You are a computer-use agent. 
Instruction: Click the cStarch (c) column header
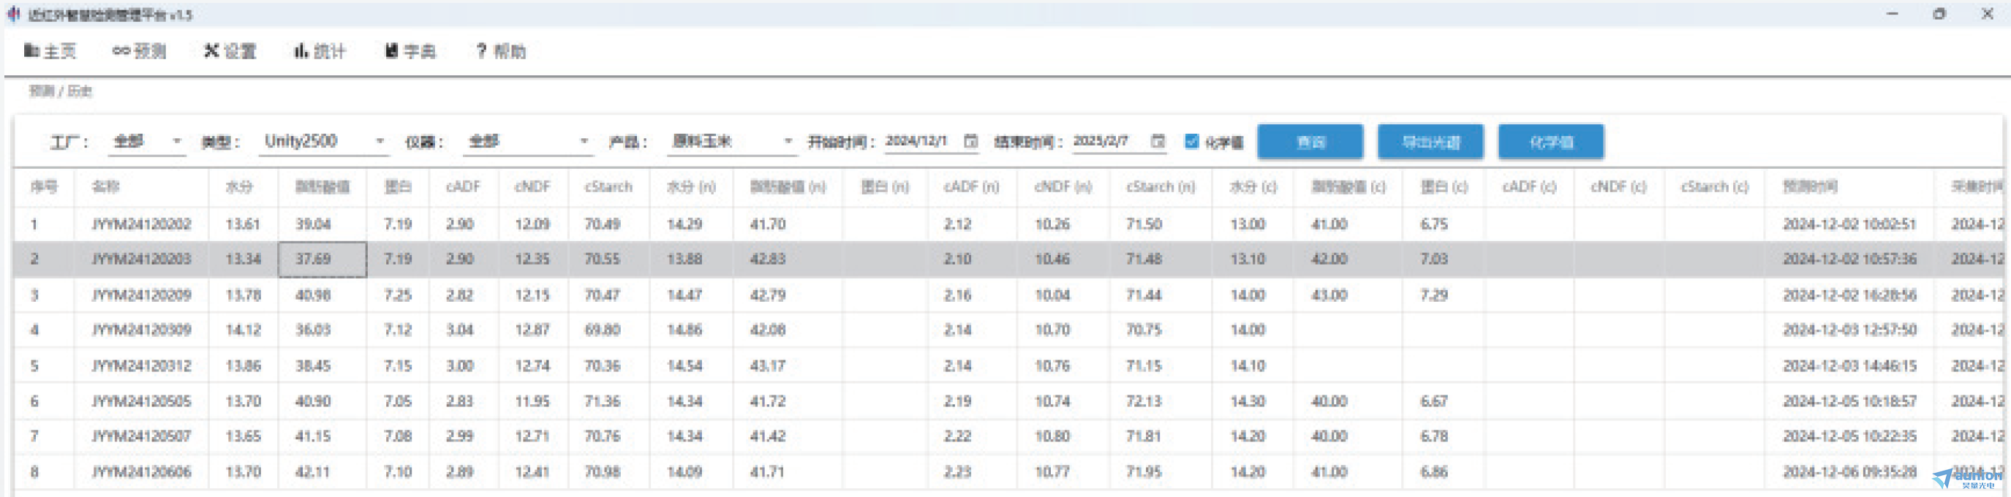tap(1714, 187)
